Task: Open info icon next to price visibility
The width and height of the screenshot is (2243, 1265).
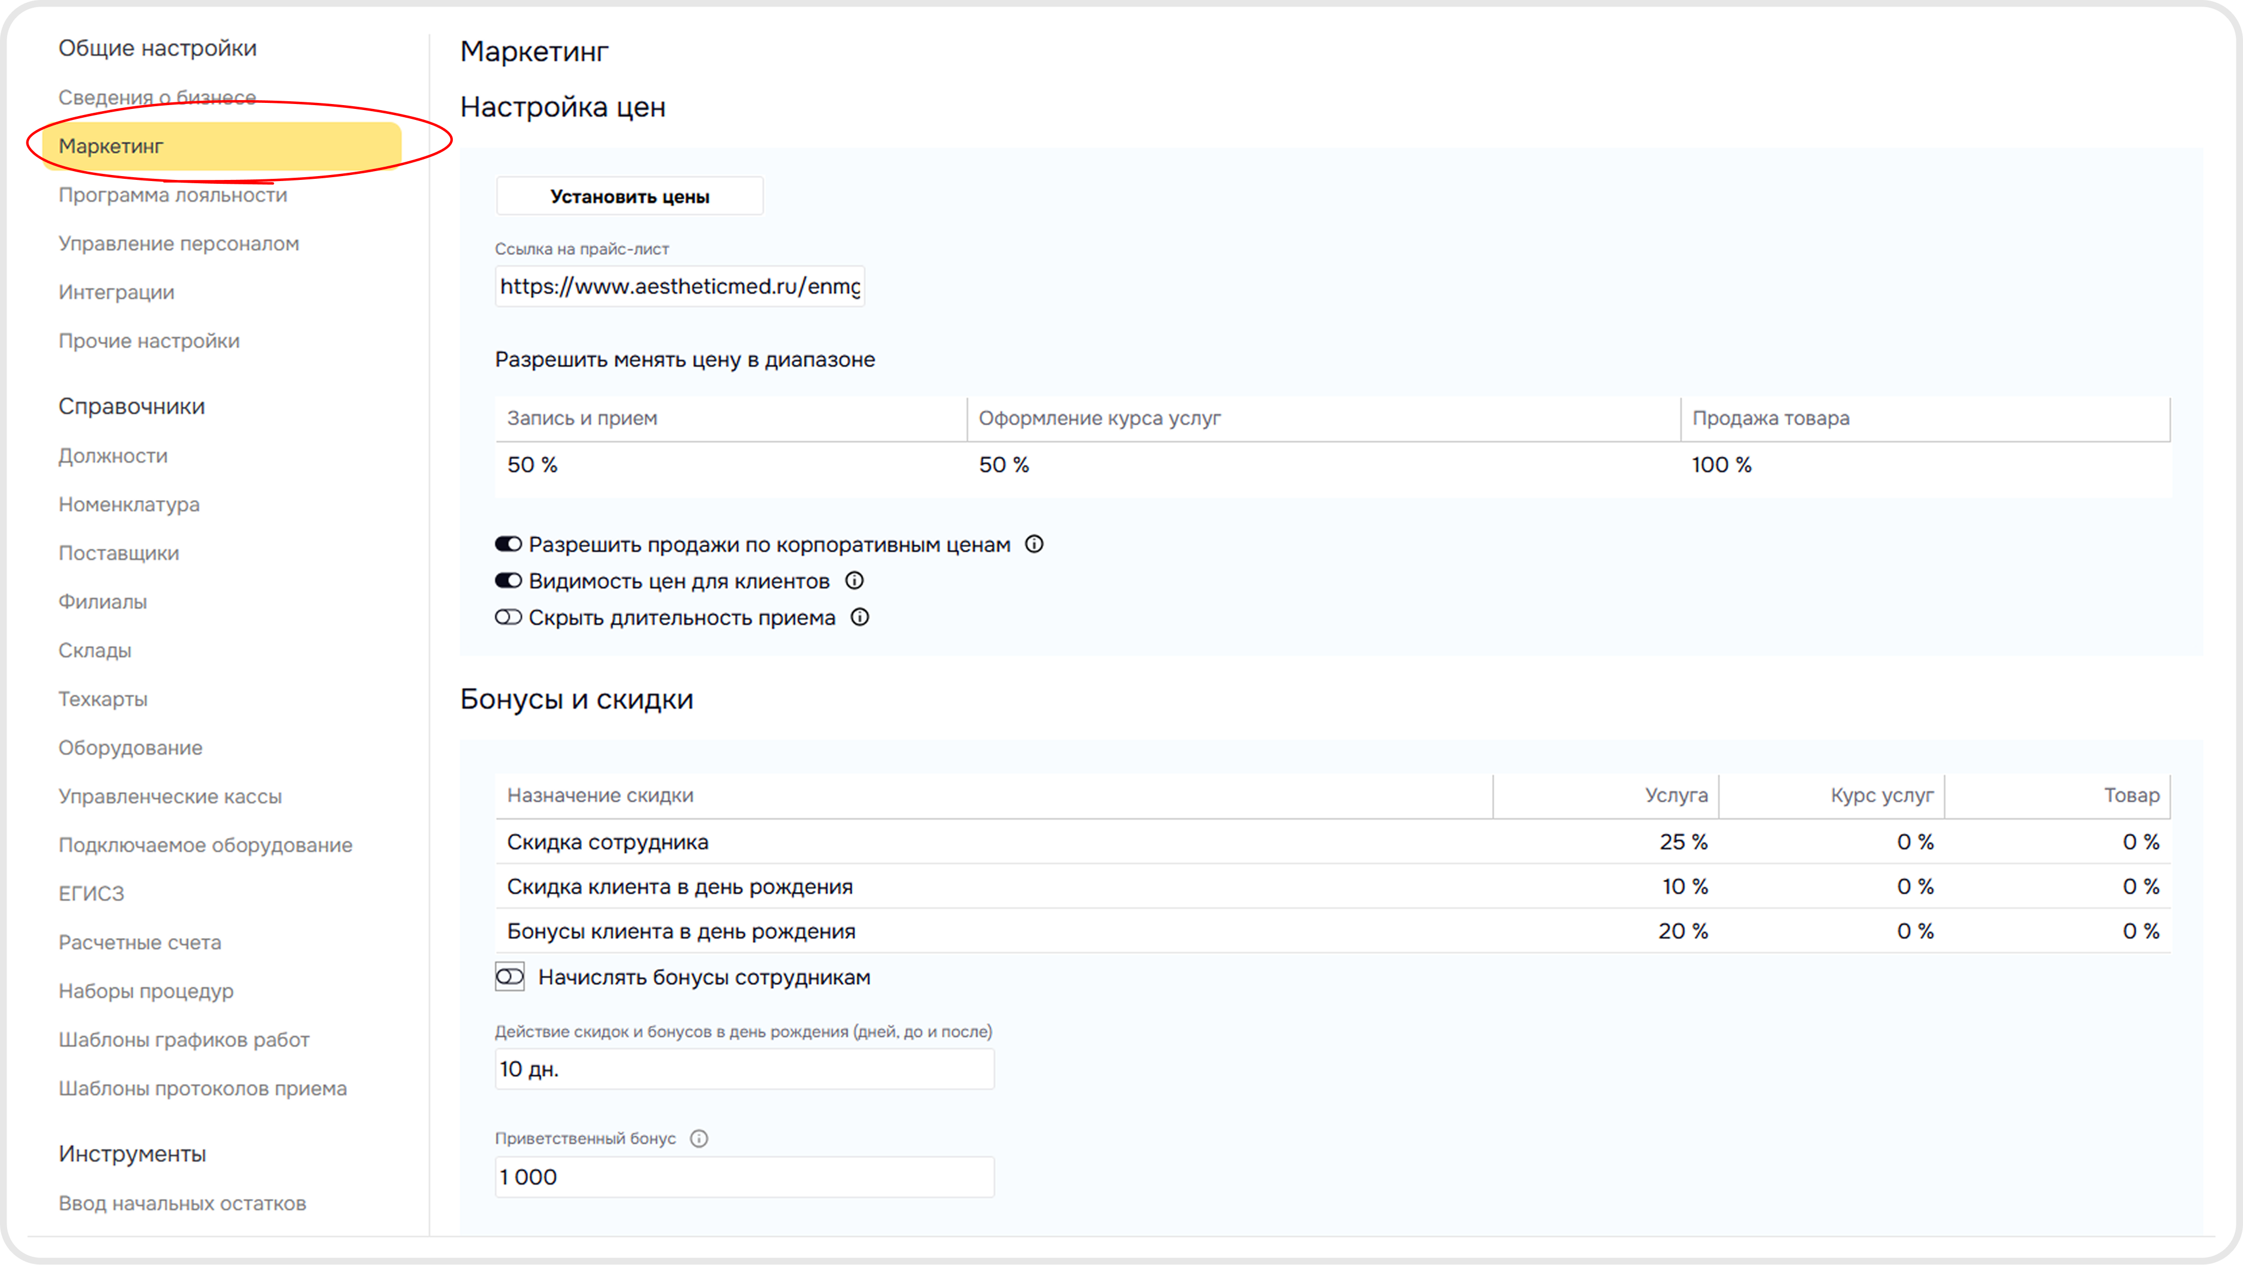Action: [x=854, y=581]
